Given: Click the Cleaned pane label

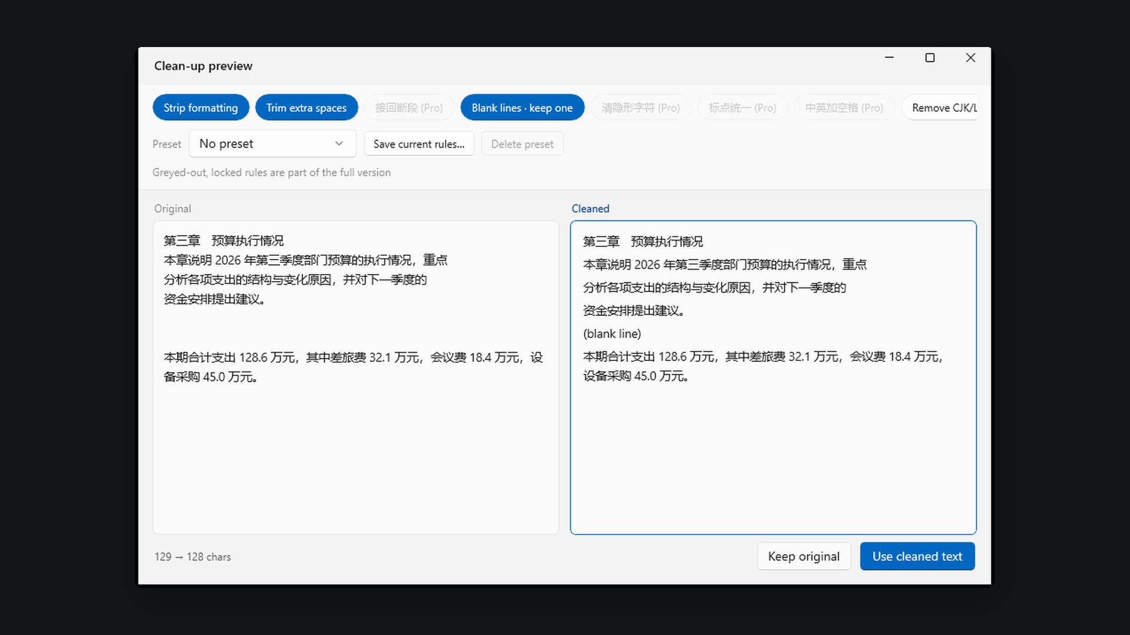Looking at the screenshot, I should tap(590, 209).
